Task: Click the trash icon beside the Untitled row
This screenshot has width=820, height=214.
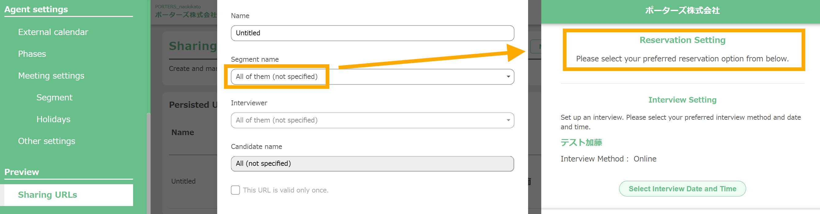Action: tap(530, 181)
